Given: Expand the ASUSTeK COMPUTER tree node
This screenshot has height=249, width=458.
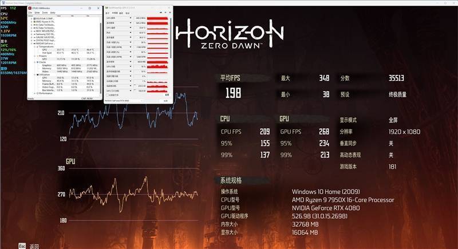Looking at the screenshot, I should (31, 18).
